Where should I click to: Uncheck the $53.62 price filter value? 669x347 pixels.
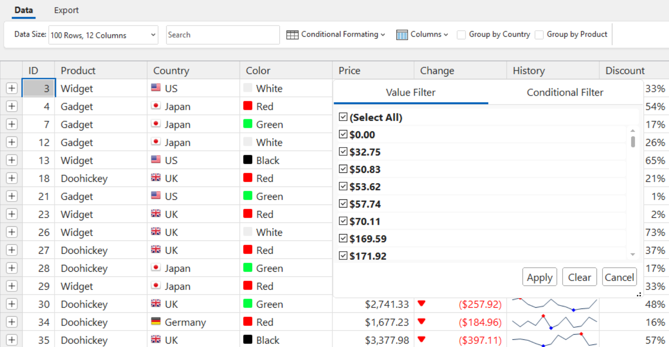[343, 186]
